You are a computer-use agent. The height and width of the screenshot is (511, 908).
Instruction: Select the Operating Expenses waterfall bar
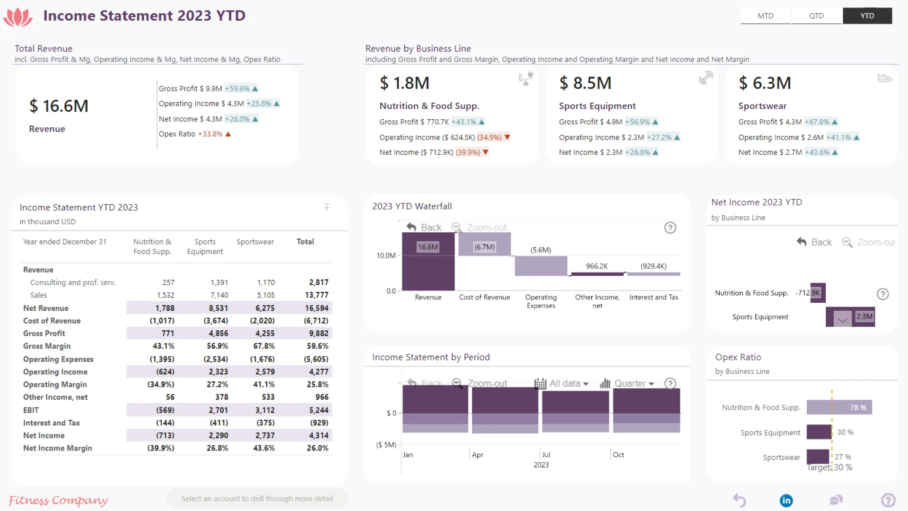[x=541, y=266]
